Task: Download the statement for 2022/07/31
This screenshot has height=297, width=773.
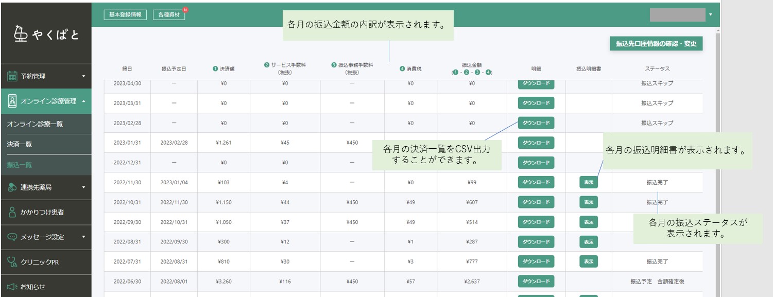Action: (x=536, y=261)
